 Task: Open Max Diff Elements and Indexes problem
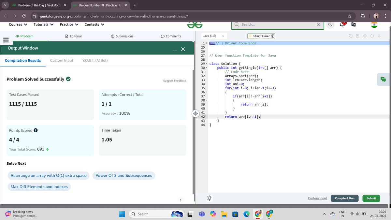coord(39,187)
